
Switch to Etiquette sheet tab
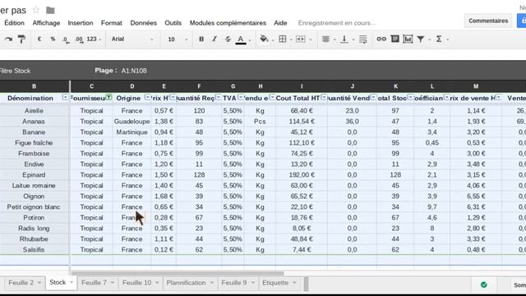click(x=275, y=283)
